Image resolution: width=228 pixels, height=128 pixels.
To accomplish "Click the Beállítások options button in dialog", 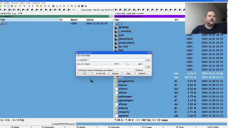I will click(143, 74).
